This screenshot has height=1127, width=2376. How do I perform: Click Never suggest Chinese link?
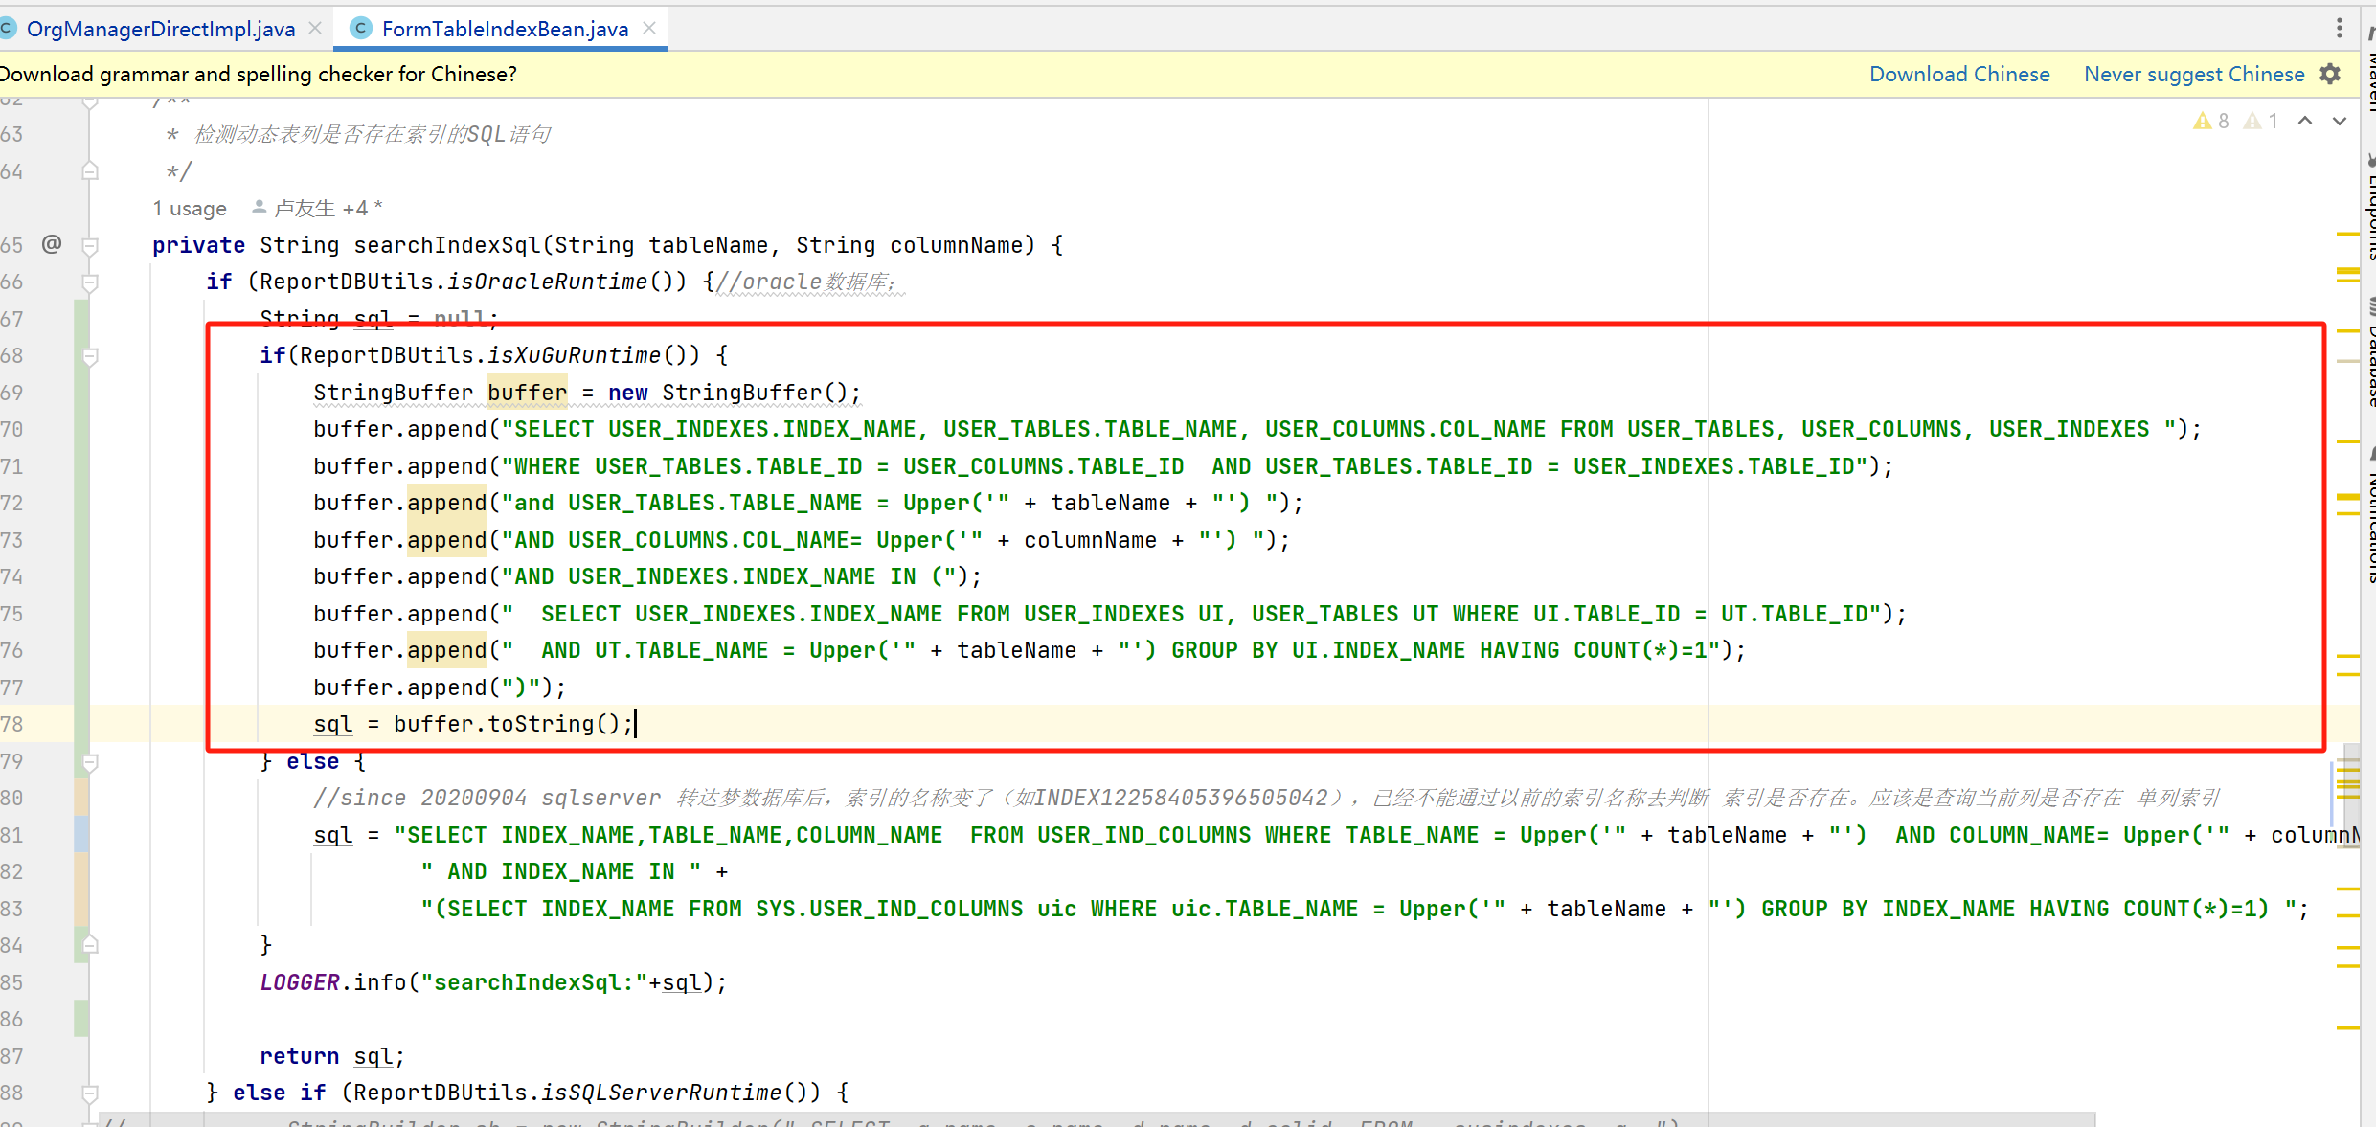(2193, 74)
